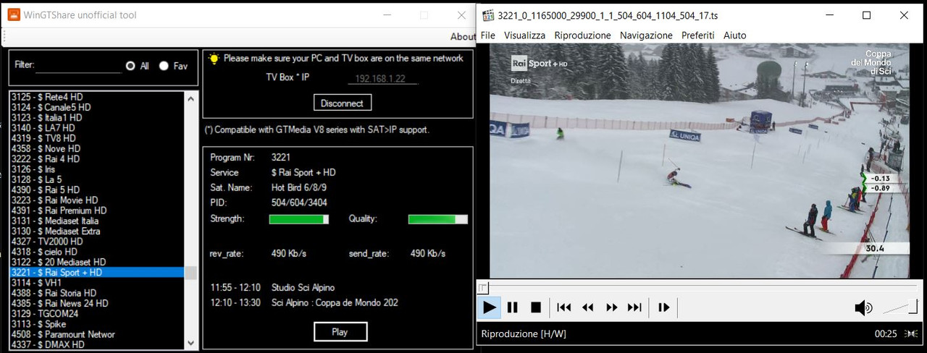Select channel 4337 - $ DMAX HD

(x=97, y=344)
